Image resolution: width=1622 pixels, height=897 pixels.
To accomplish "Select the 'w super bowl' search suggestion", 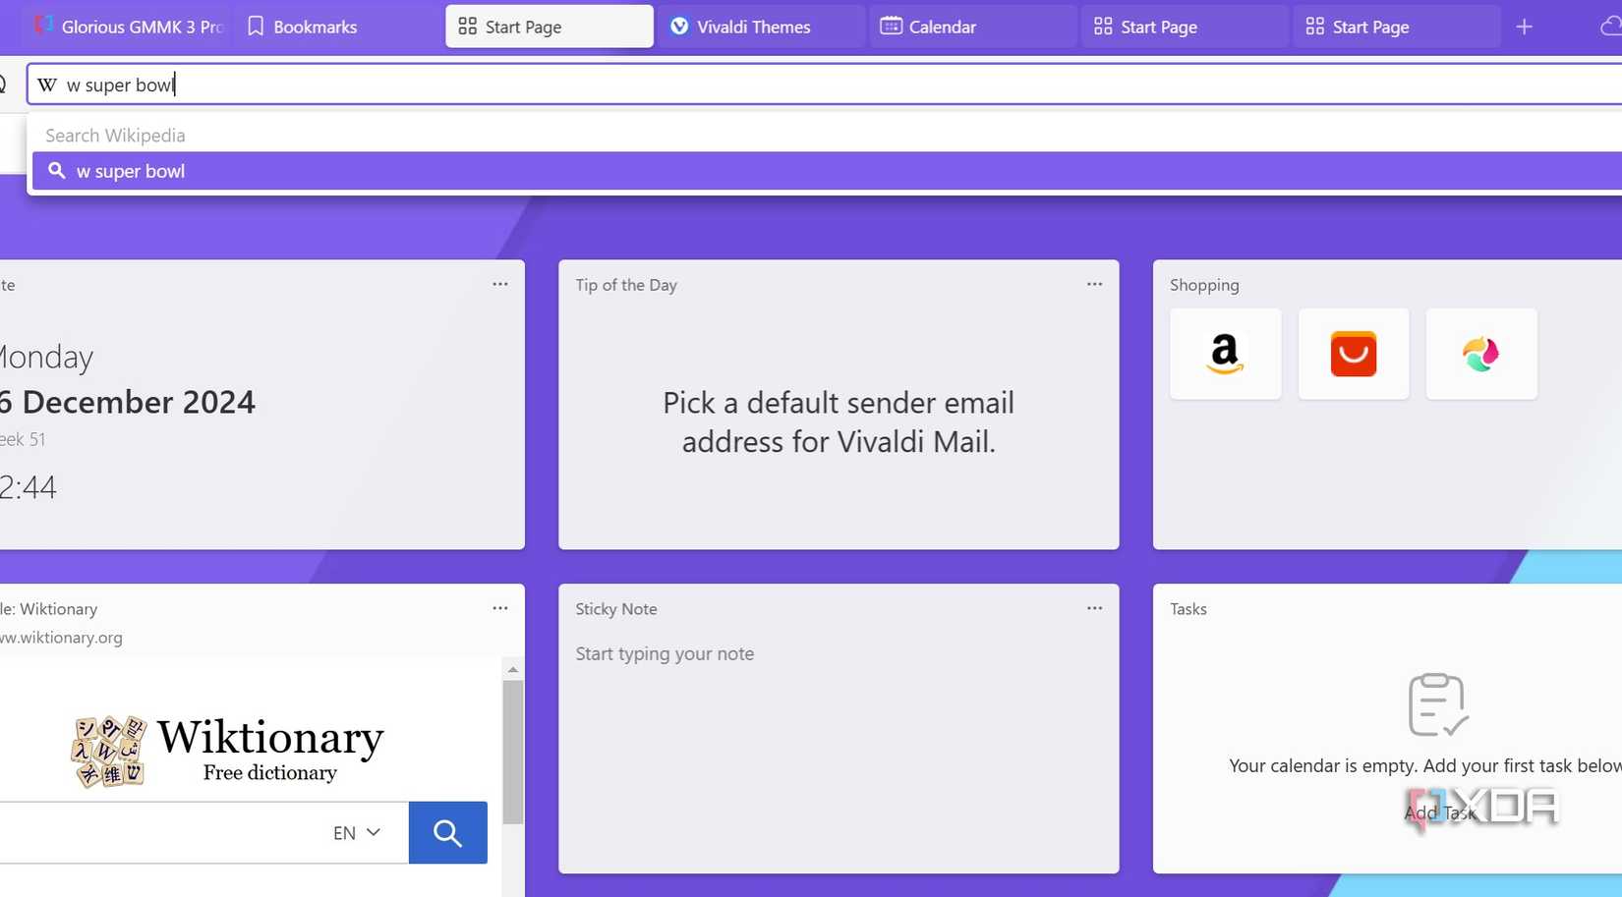I will pos(827,171).
